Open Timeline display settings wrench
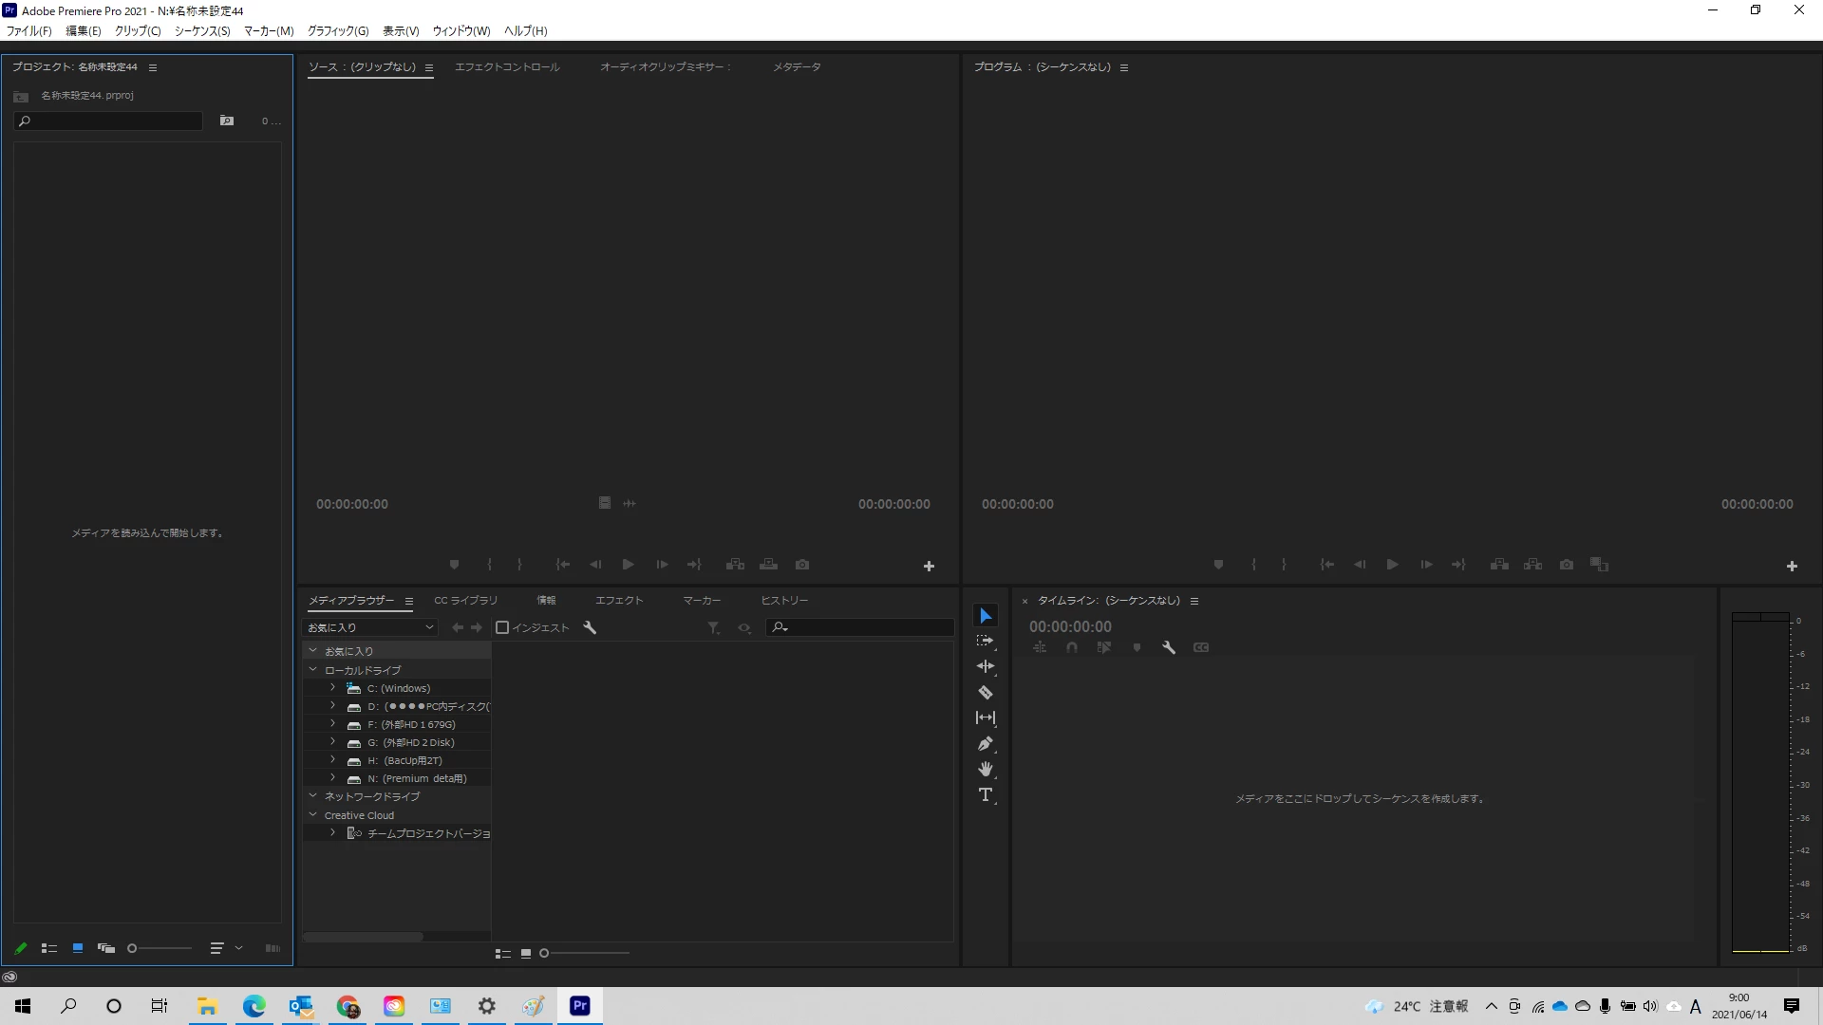Screen dimensions: 1823x1025 pos(1169,647)
